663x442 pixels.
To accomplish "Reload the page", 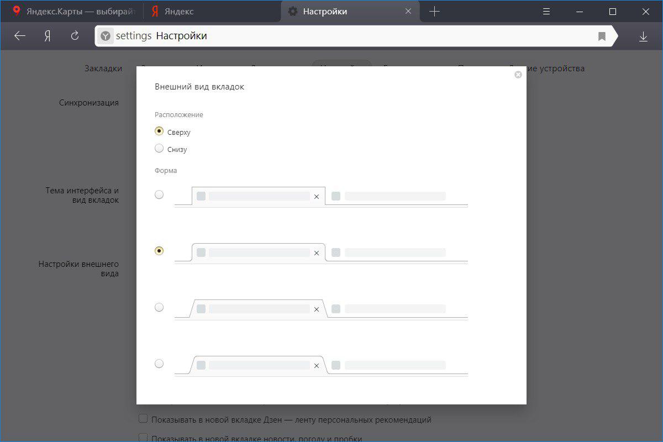I will (75, 36).
